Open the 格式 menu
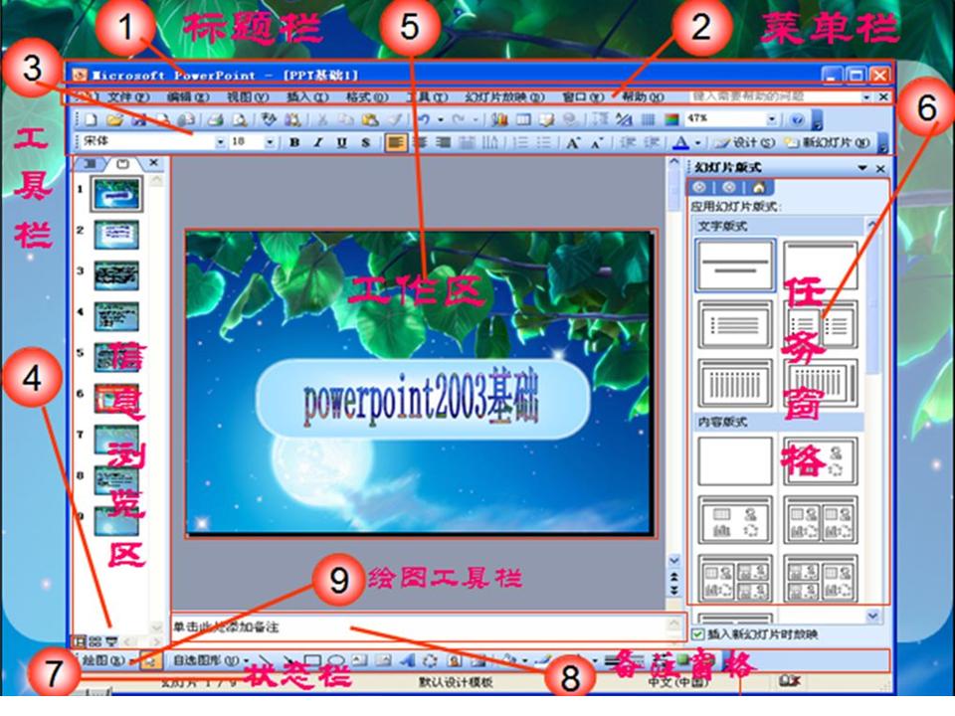 pos(367,96)
